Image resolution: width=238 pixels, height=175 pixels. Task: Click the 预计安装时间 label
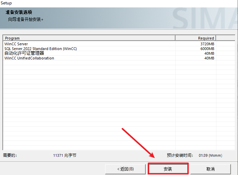[x=180, y=155]
